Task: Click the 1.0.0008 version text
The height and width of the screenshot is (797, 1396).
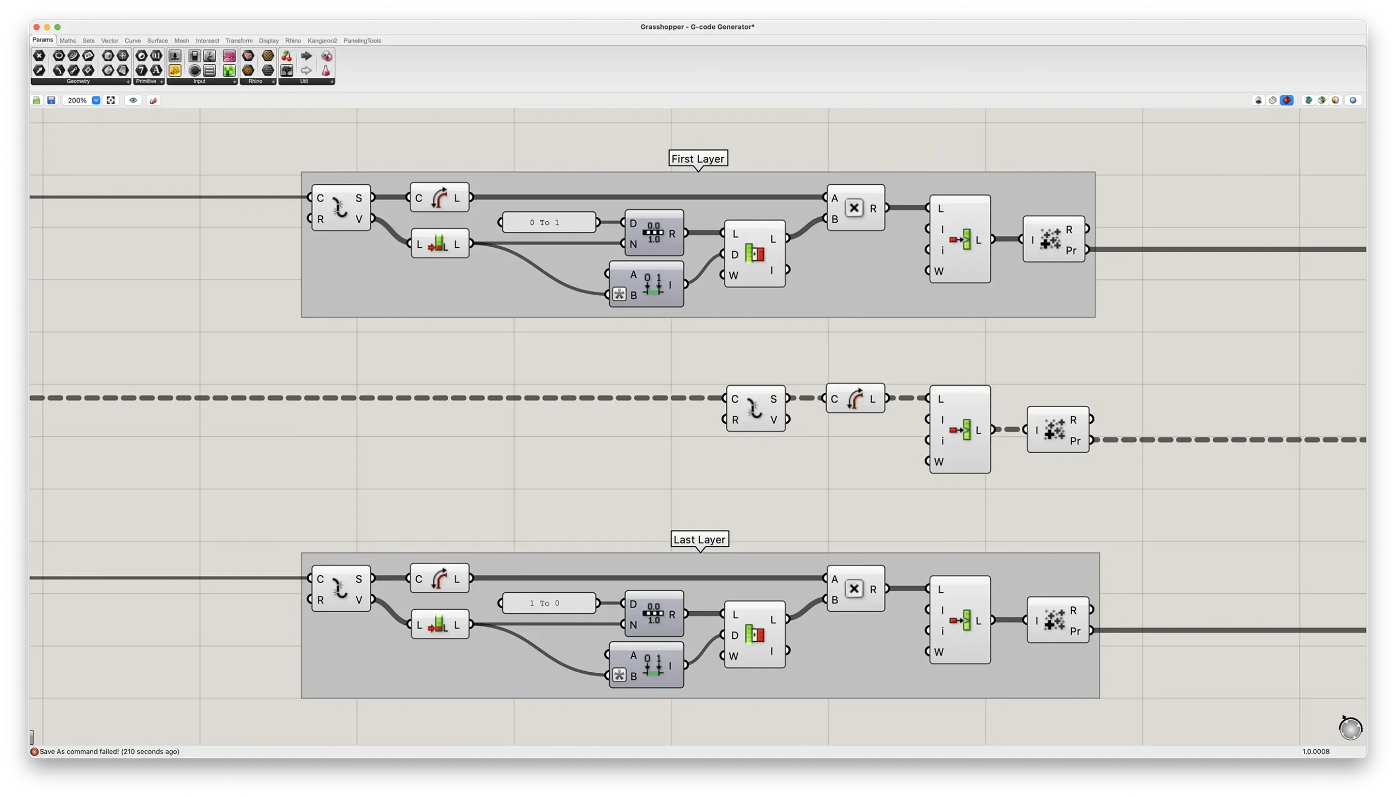Action: tap(1315, 751)
